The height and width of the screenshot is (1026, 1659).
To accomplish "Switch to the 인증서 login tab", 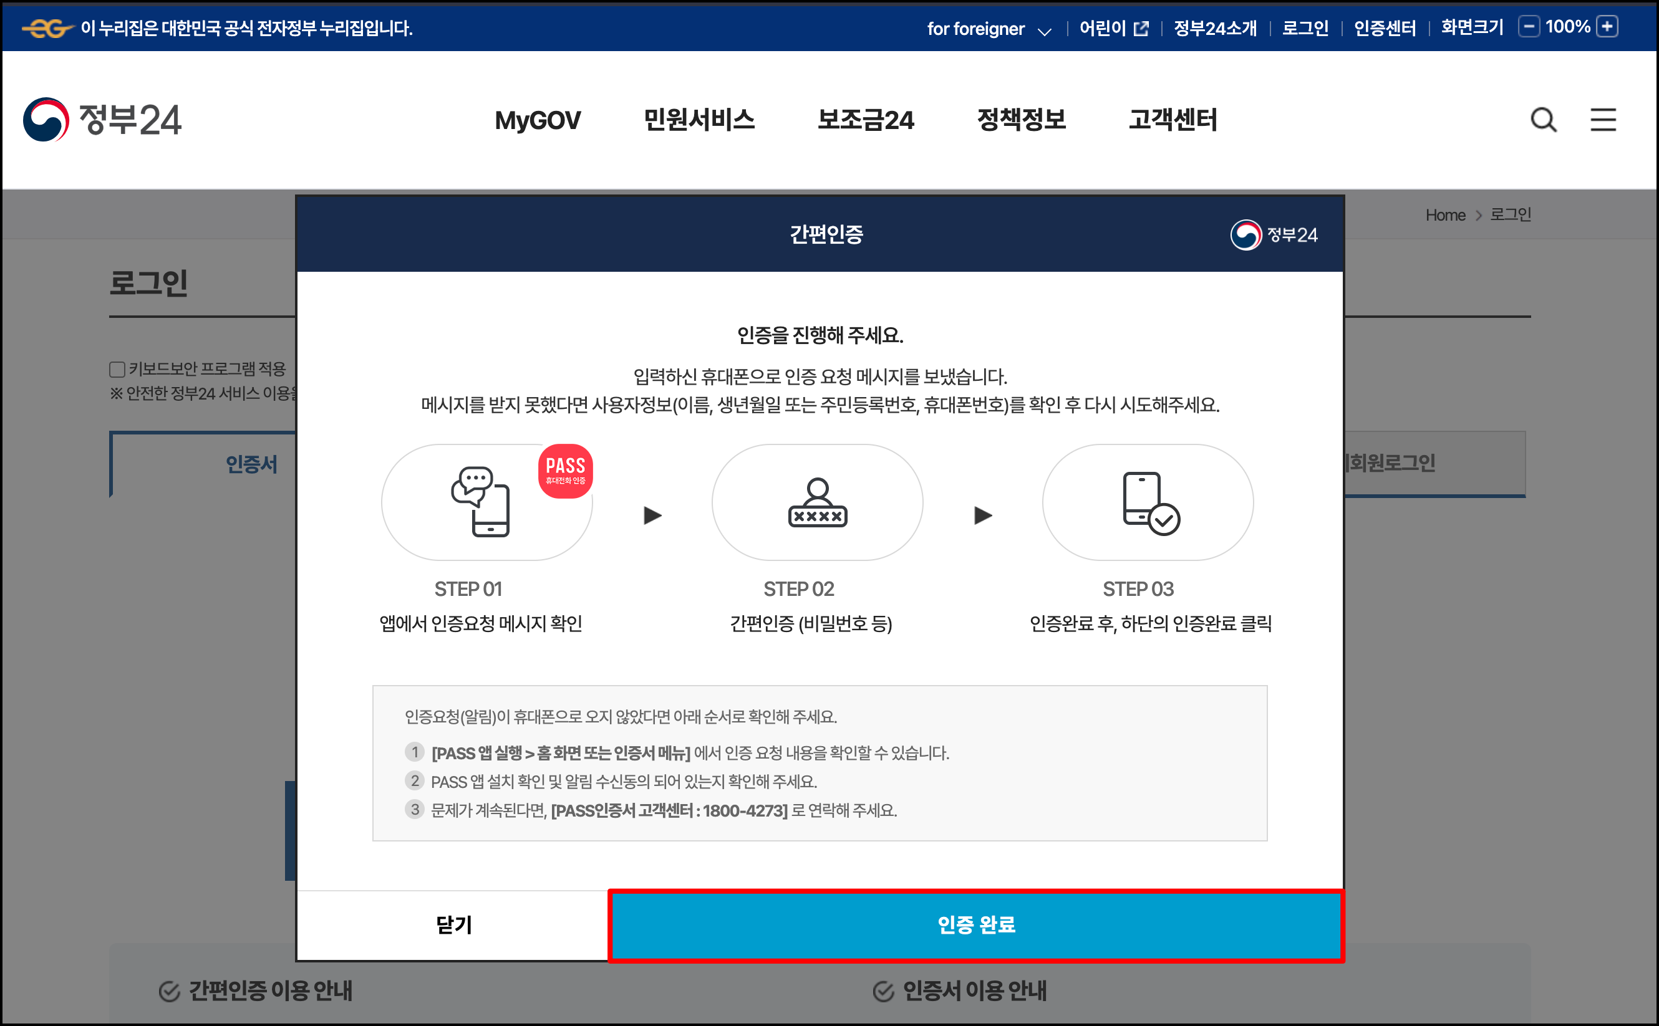I will coord(204,464).
